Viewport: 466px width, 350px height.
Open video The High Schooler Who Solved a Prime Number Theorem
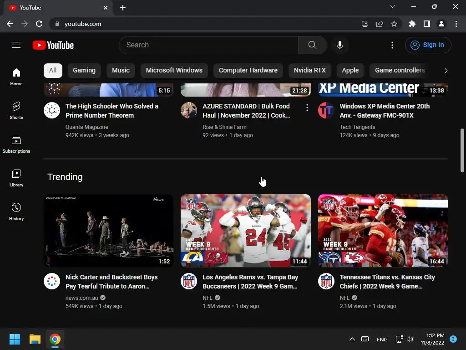(x=112, y=111)
